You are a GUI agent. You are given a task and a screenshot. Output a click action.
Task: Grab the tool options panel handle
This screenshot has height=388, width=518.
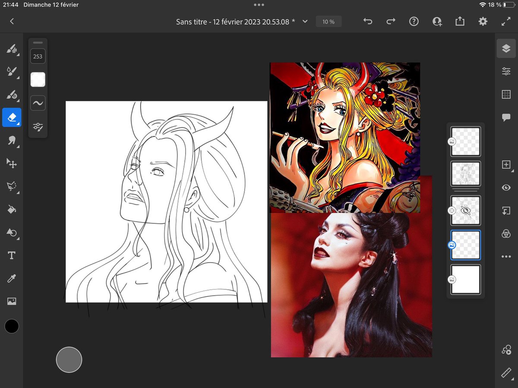click(38, 43)
